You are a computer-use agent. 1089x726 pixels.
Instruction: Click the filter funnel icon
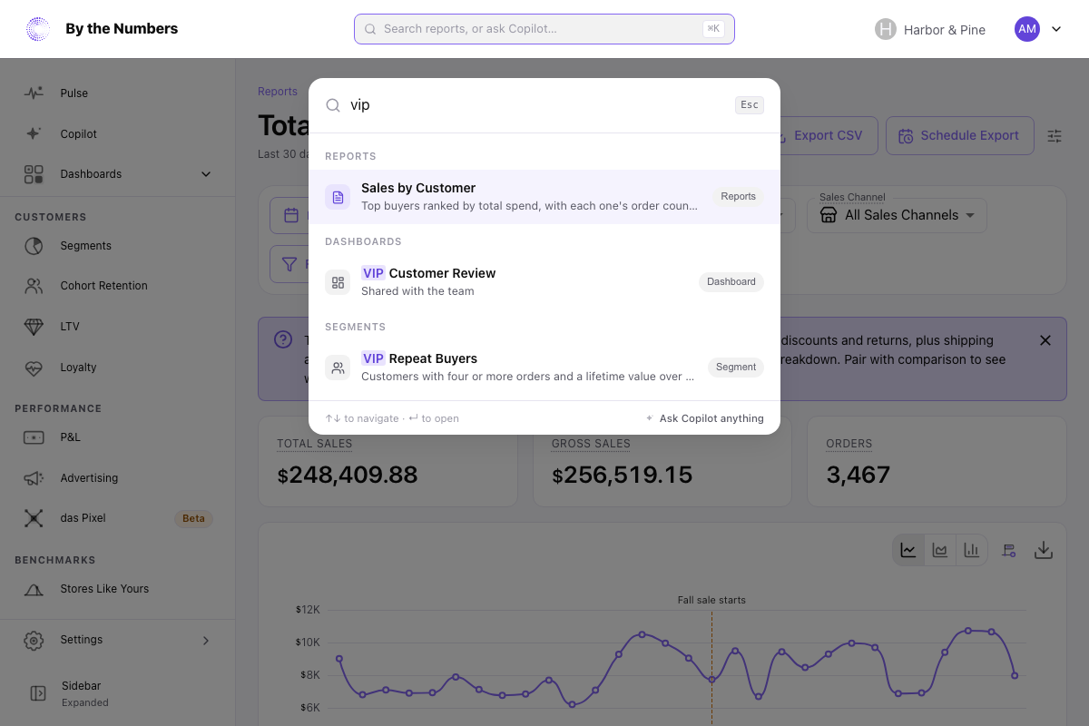289,264
